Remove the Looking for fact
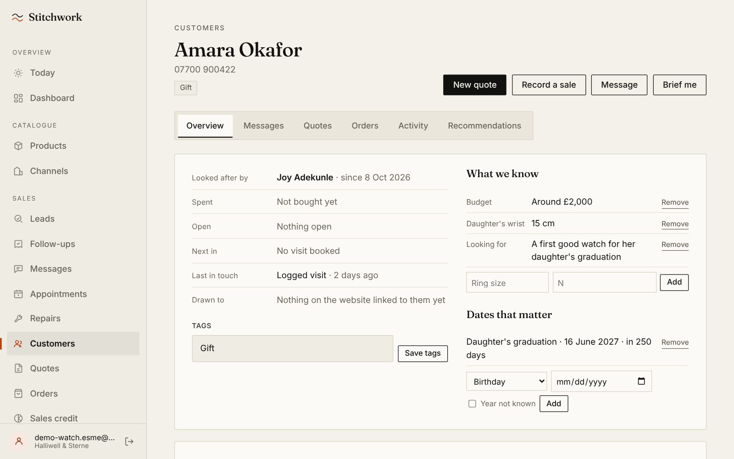The width and height of the screenshot is (734, 459). (x=675, y=245)
